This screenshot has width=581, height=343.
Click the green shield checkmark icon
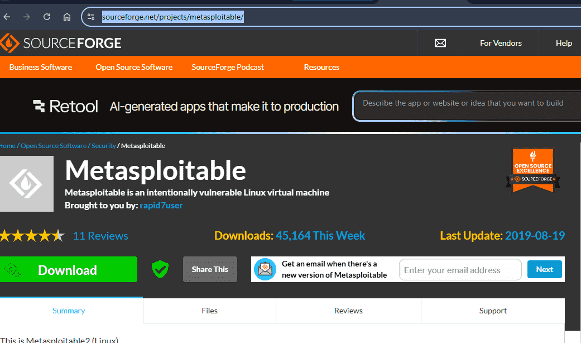[x=160, y=269]
